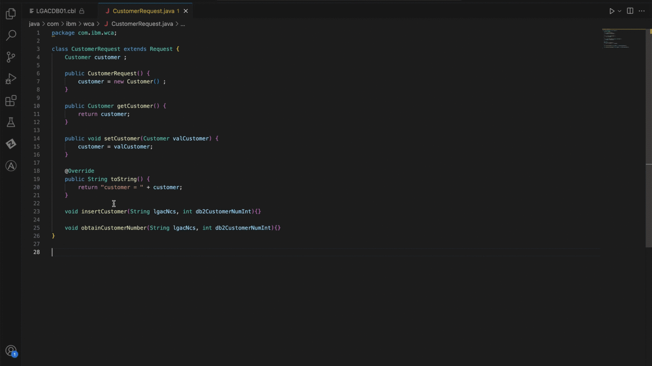
Task: Switch to the LGACDB01.cbl tab
Action: 56,11
